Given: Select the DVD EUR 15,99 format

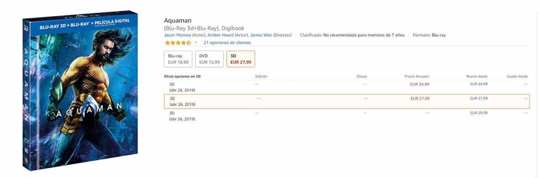Looking at the screenshot, I should [209, 59].
